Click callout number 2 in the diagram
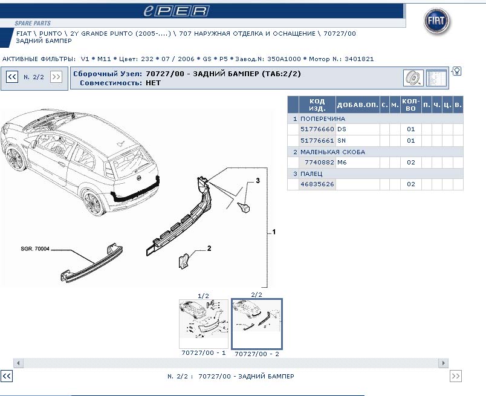The height and width of the screenshot is (396, 486). [209, 248]
